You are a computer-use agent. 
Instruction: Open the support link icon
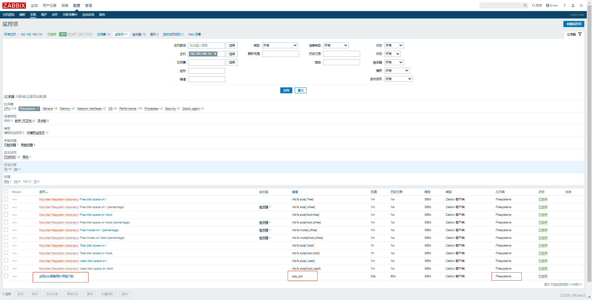pyautogui.click(x=537, y=6)
